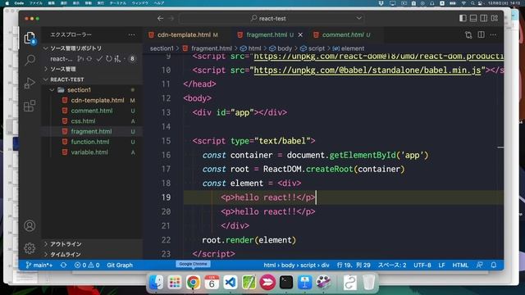Click the go forward arrow in title bar
The height and width of the screenshot is (295, 525).
171,18
